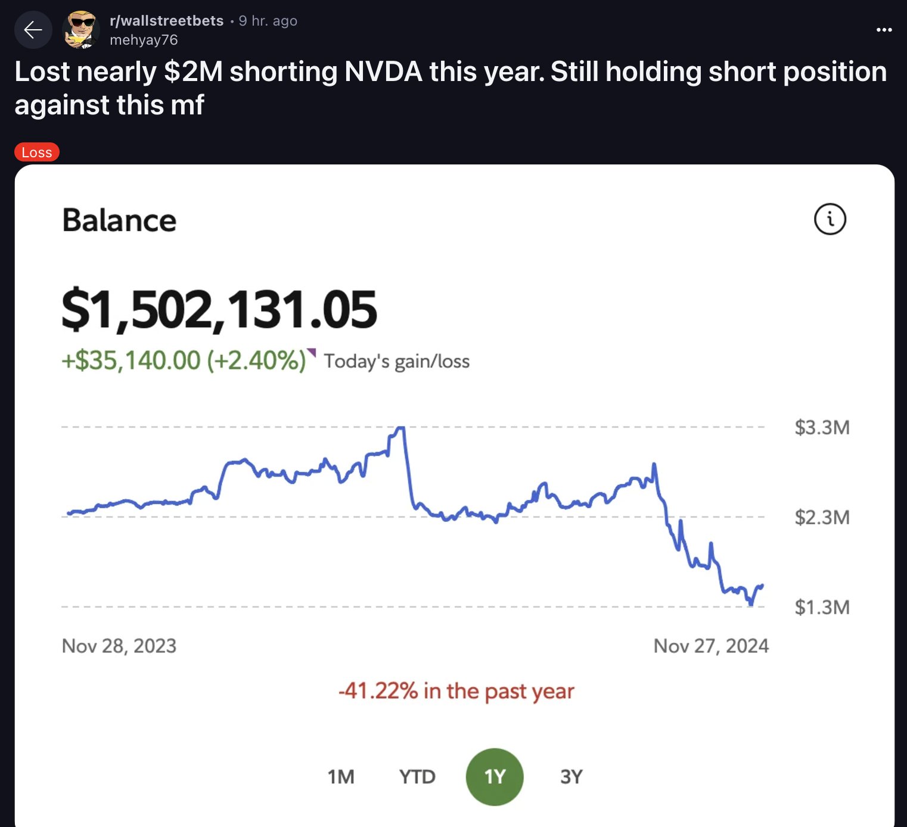Open the three-dot post options menu

[x=884, y=30]
